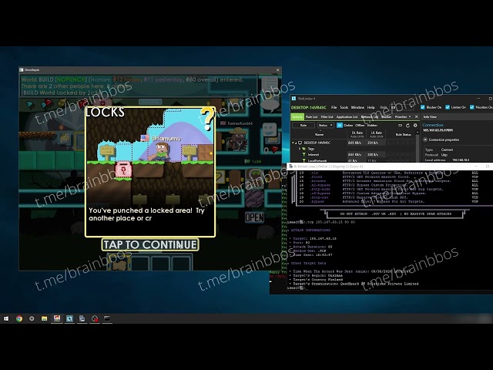Open File Explorer from the taskbar
This screenshot has width=493, height=370.
click(x=45, y=318)
